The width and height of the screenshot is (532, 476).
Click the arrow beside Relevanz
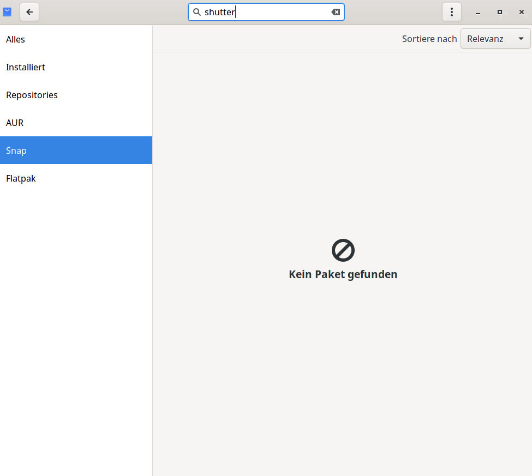[521, 39]
